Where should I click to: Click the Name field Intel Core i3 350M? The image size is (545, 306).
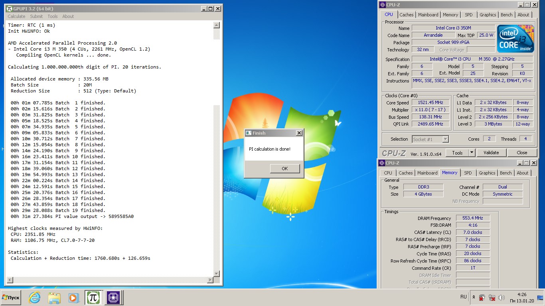(453, 28)
